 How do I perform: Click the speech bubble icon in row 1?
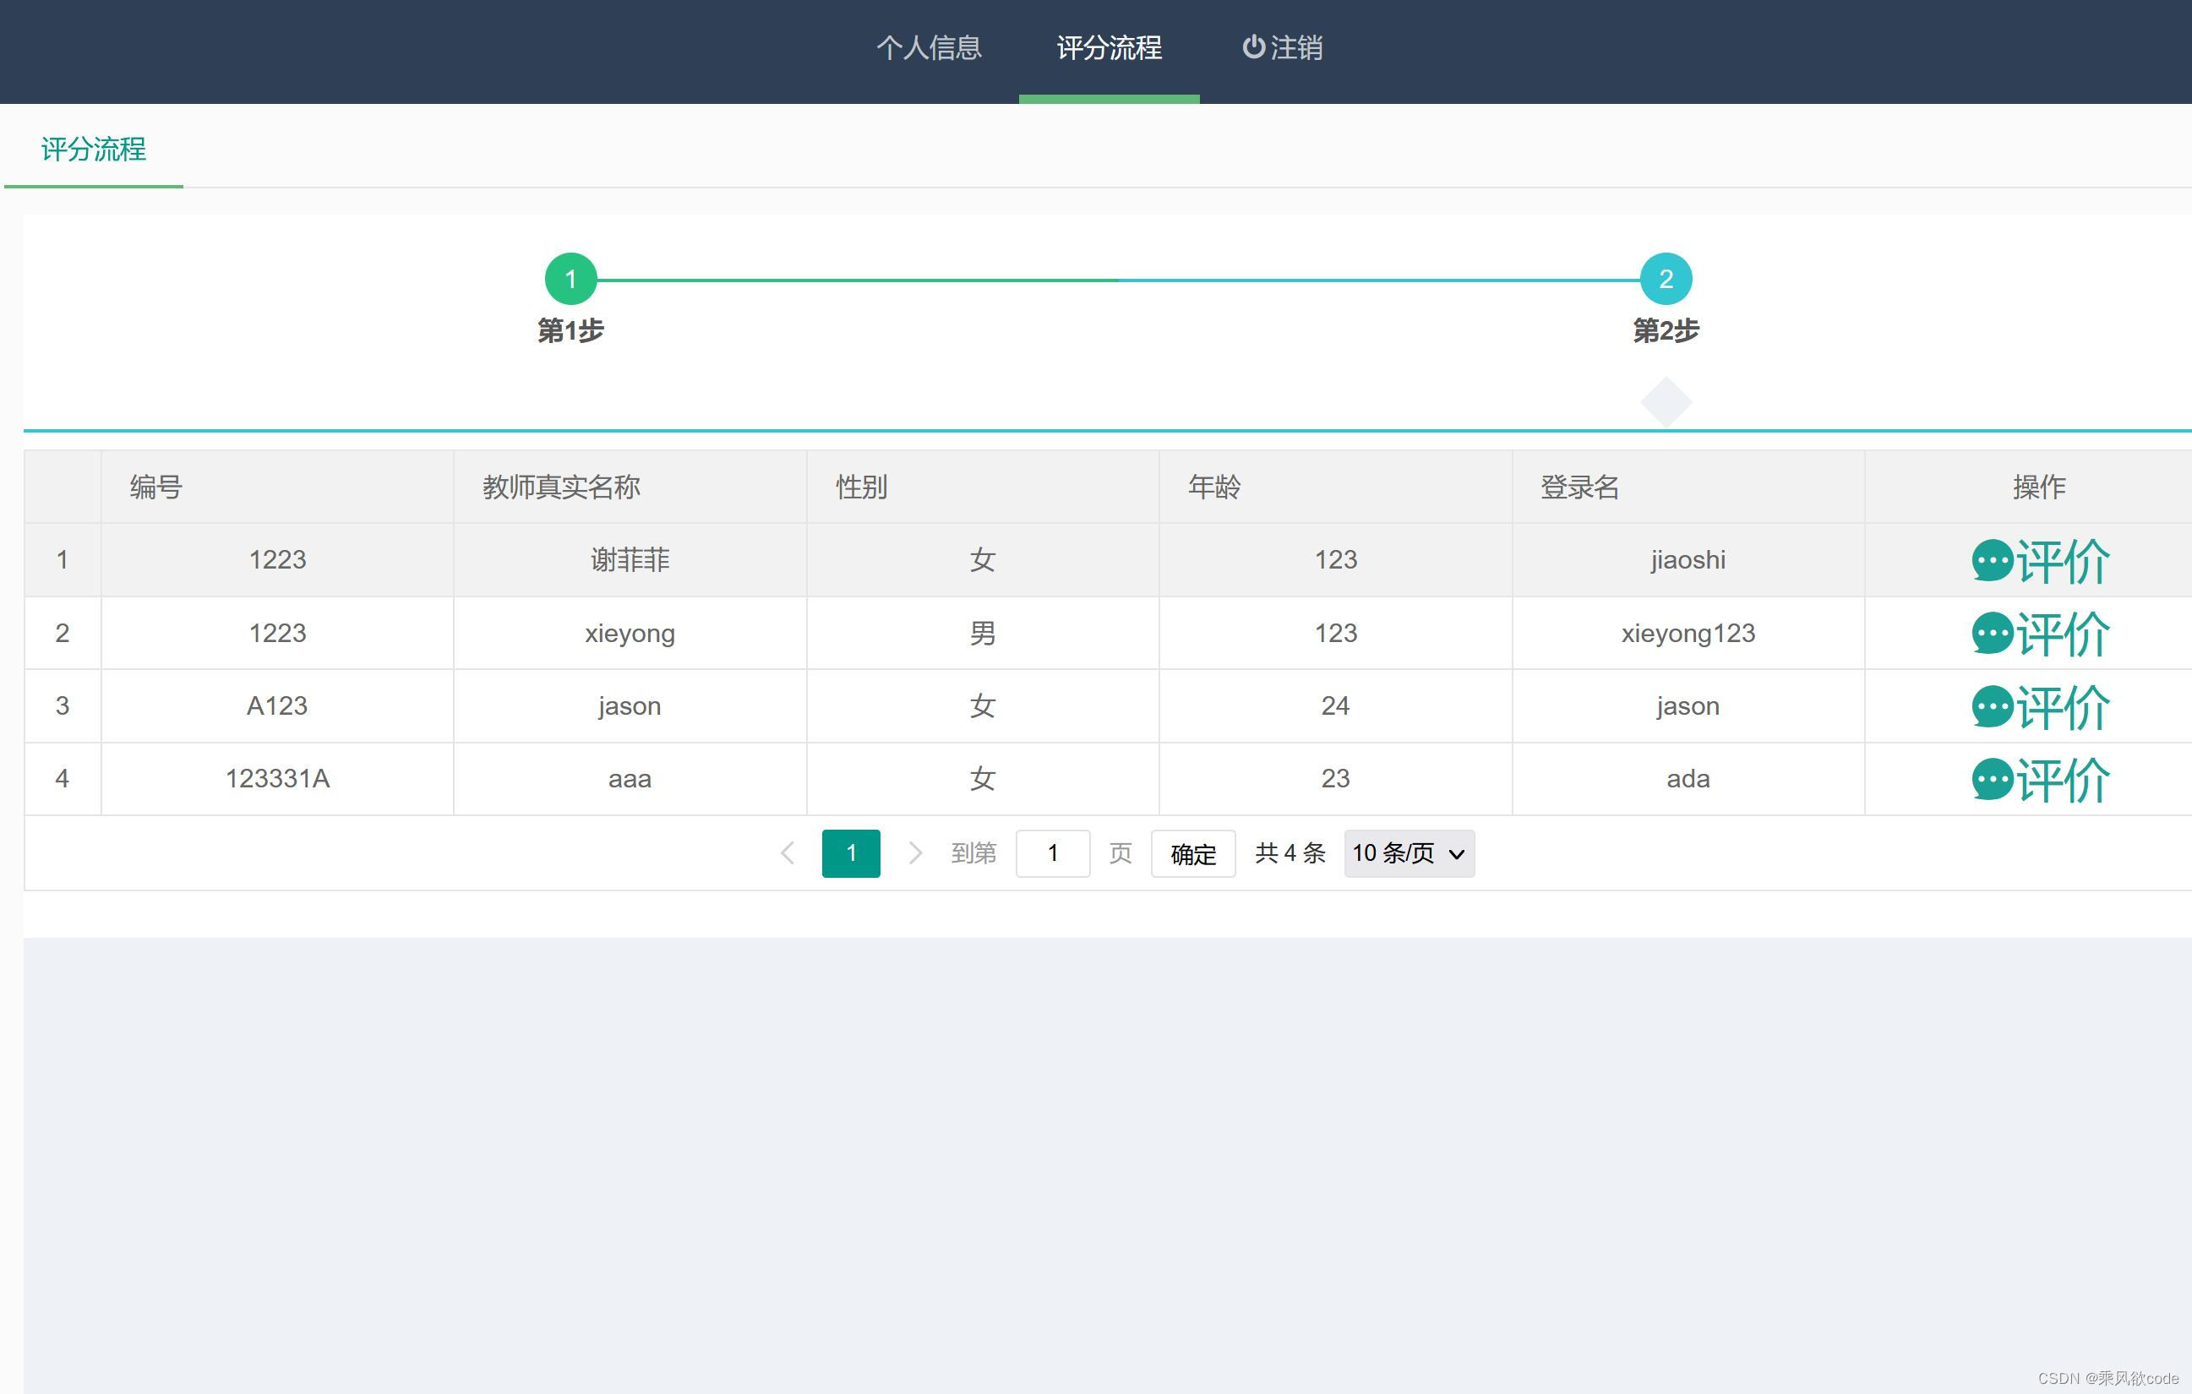[1991, 560]
